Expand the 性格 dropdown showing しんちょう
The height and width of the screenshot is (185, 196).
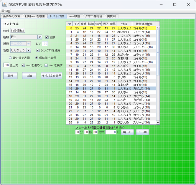coord(21,50)
